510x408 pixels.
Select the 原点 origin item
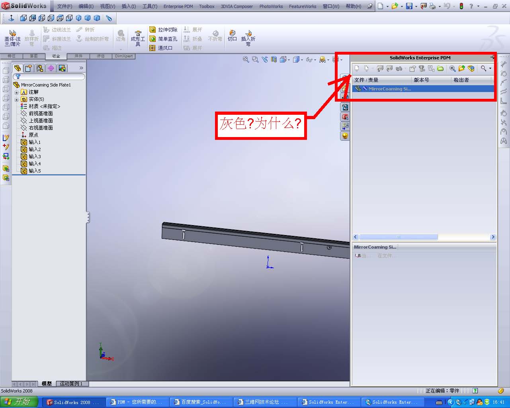29,135
